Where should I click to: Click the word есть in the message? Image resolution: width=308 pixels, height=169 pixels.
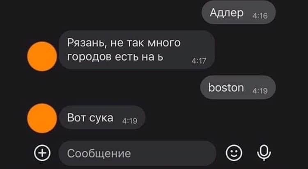coord(126,57)
